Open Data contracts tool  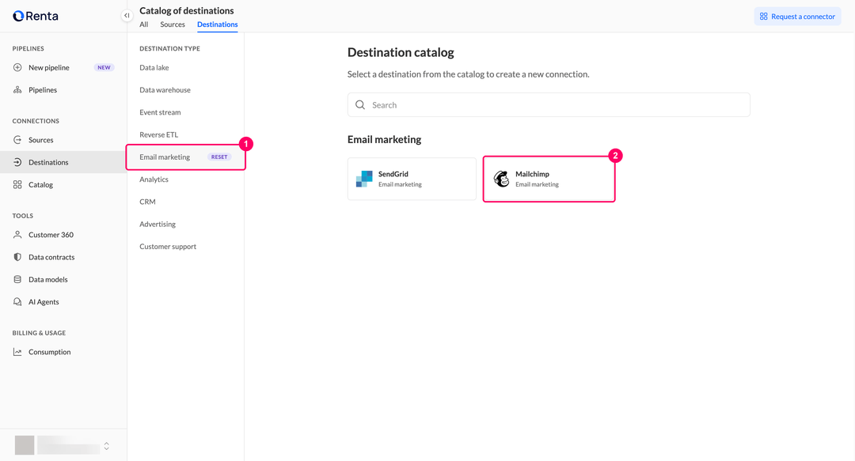(63, 257)
